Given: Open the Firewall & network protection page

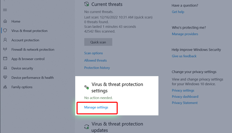Looking at the screenshot, I should (x=32, y=50).
